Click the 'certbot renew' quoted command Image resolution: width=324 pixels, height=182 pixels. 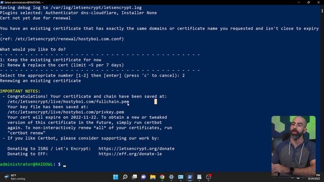click(26, 133)
